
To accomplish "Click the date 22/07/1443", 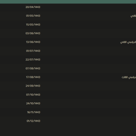I will coord(33,59).
